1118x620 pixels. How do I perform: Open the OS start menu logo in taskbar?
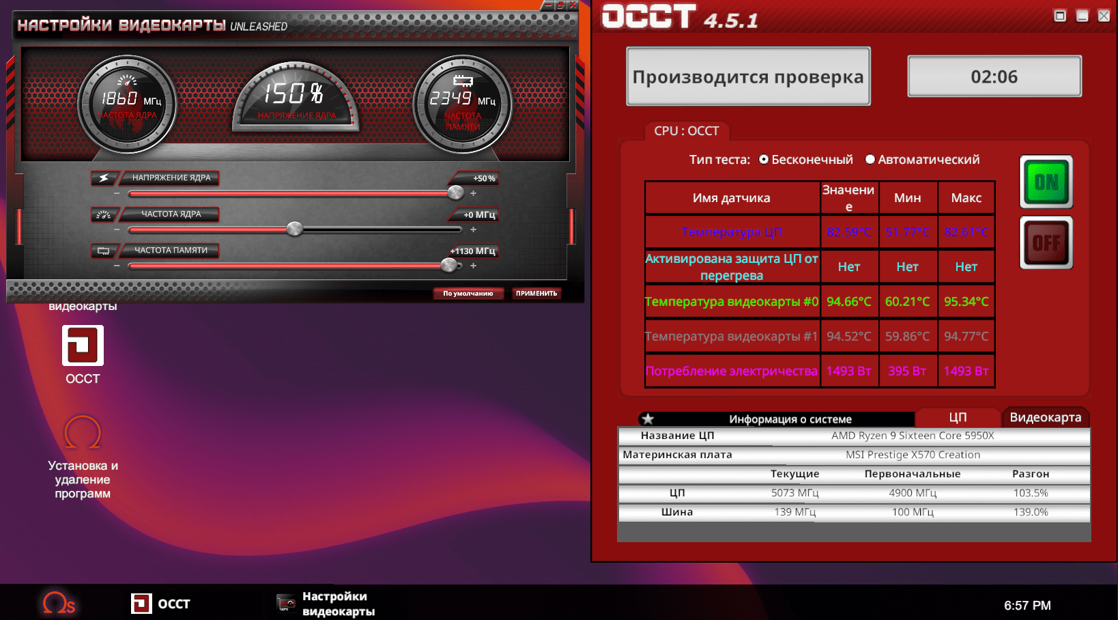tap(59, 603)
